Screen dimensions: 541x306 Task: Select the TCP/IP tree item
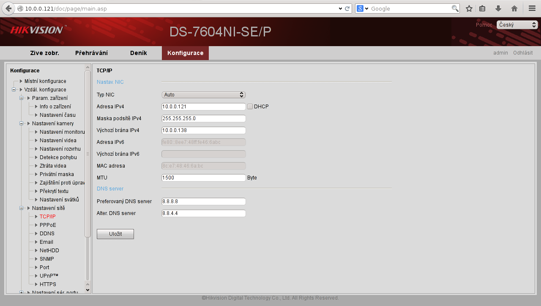pyautogui.click(x=48, y=217)
